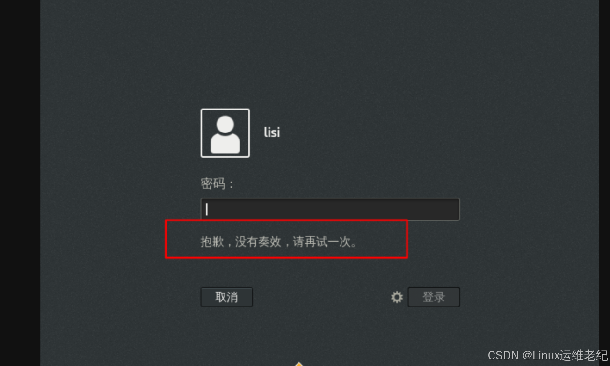Select the lisi username label
Image resolution: width=610 pixels, height=366 pixels.
[272, 132]
